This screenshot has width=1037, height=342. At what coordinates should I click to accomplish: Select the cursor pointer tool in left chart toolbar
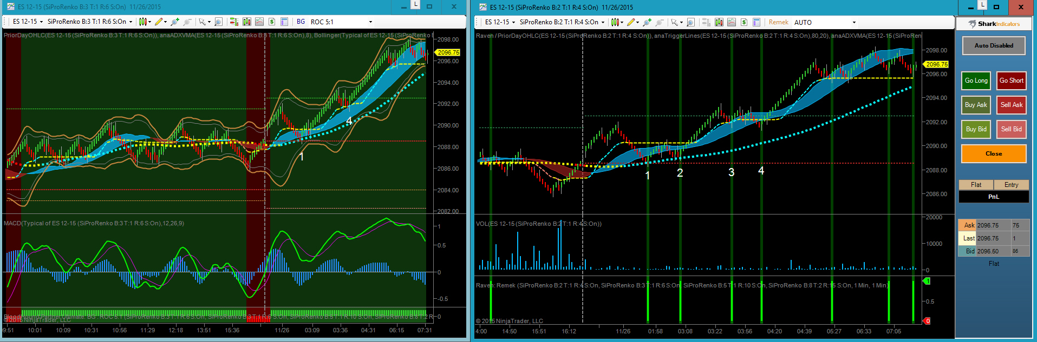click(202, 22)
